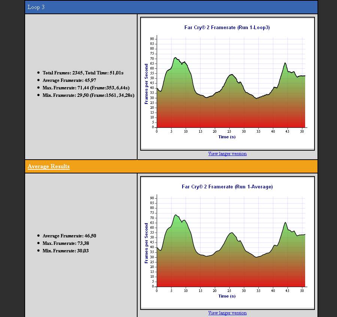Click 'View larger version' under Loop3 chart

(x=228, y=154)
